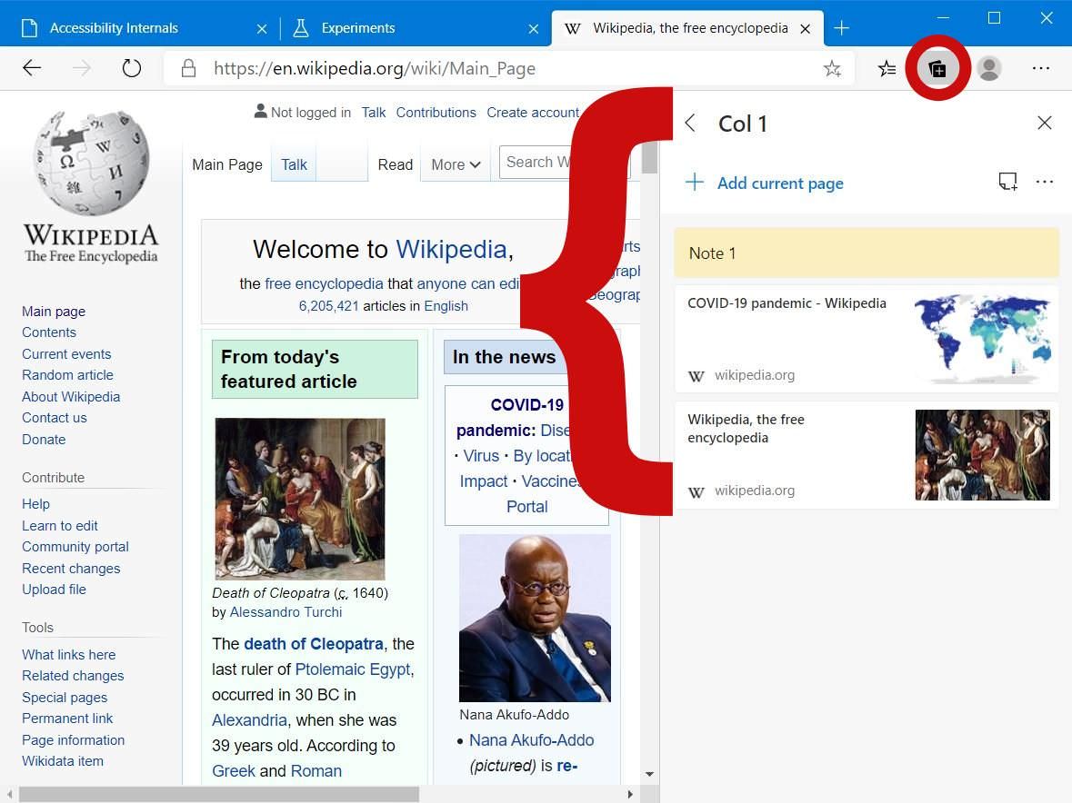
Task: Open Page information link
Action: click(x=73, y=740)
